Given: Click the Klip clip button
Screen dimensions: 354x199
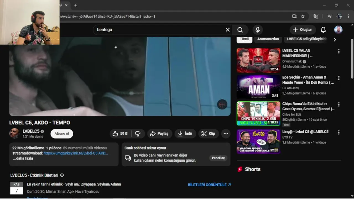Looking at the screenshot, I should pos(209,134).
